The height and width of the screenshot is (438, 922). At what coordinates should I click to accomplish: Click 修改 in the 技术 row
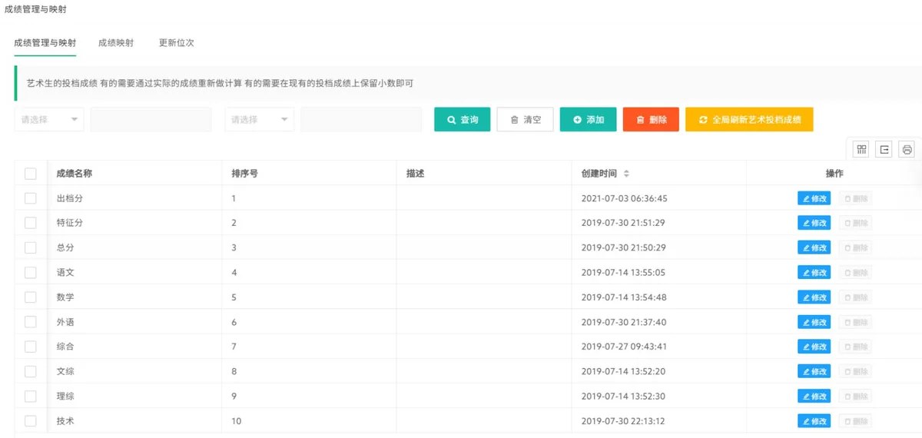tap(814, 421)
